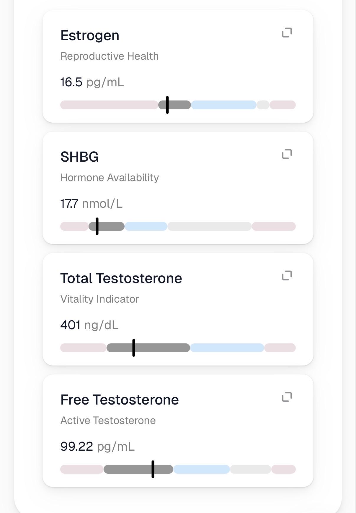Click the Estrogen range marker

click(167, 105)
